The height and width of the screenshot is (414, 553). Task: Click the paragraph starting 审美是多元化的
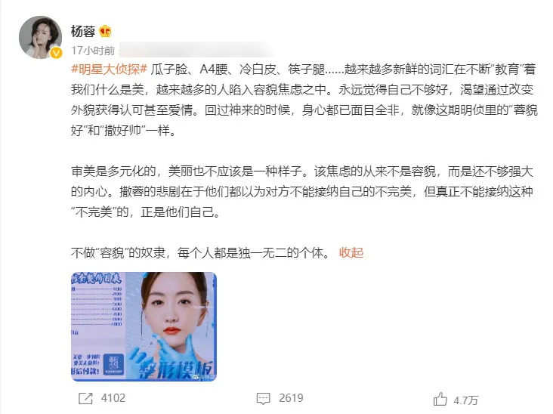tap(302, 191)
